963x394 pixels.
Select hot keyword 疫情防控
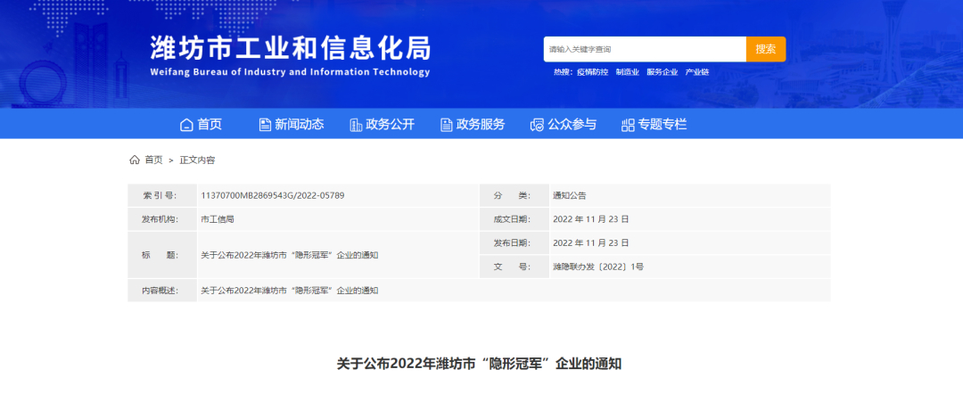click(x=592, y=72)
